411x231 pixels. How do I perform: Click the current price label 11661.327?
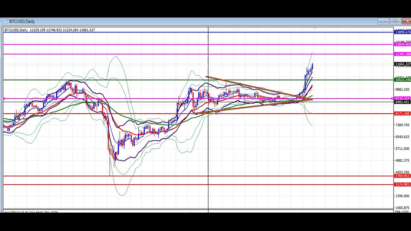402,64
